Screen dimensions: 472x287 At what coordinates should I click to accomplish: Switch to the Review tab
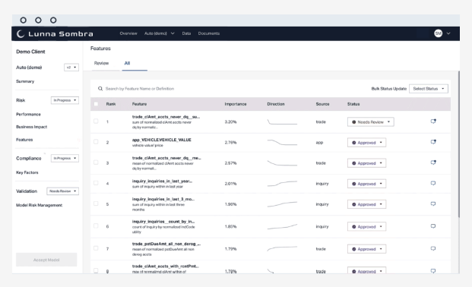click(x=101, y=63)
